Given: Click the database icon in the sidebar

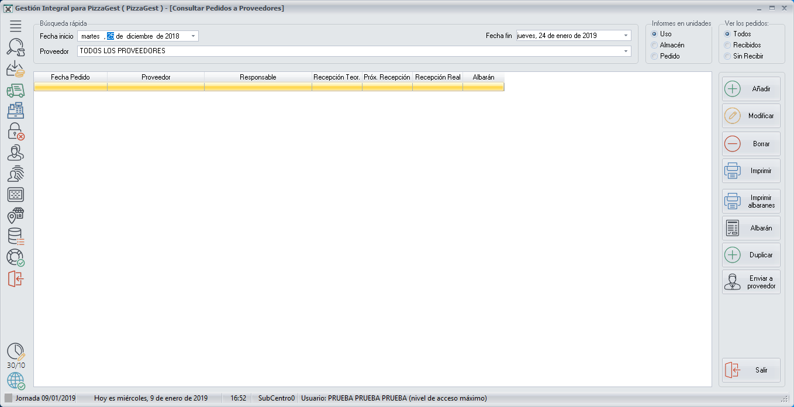Looking at the screenshot, I should 16,237.
